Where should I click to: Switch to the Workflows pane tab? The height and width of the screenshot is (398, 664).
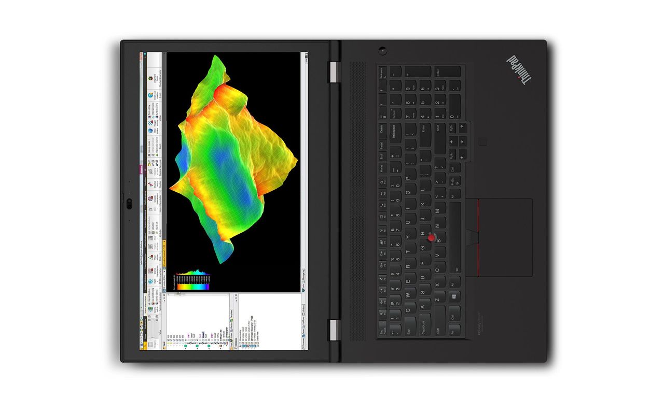(x=303, y=322)
